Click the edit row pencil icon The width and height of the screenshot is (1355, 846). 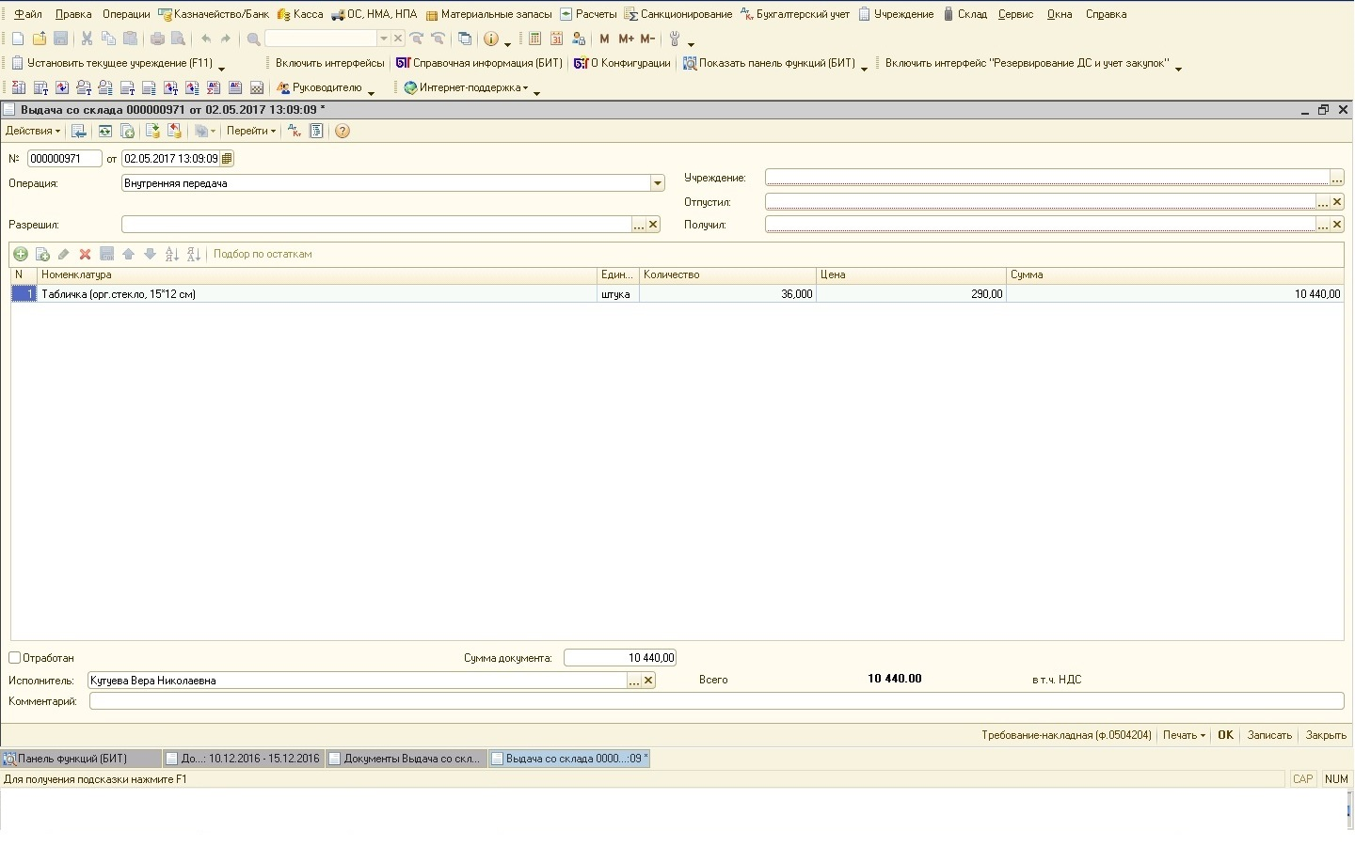(63, 254)
